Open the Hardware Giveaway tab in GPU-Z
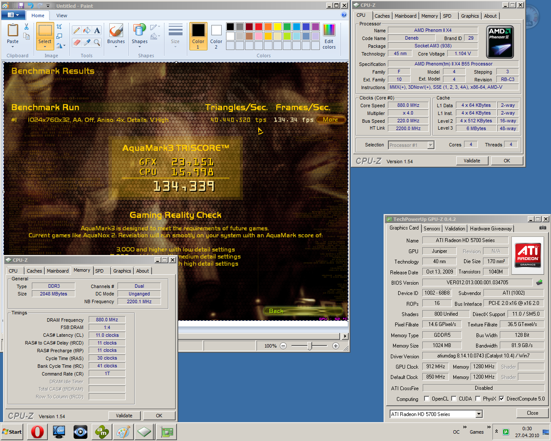The image size is (551, 441). click(491, 229)
